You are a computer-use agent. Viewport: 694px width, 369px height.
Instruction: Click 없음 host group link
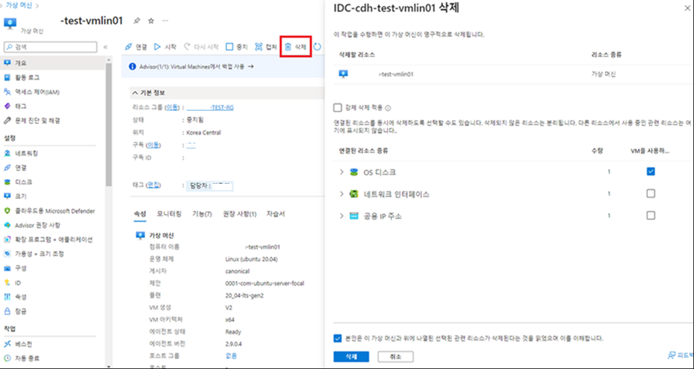(231, 356)
